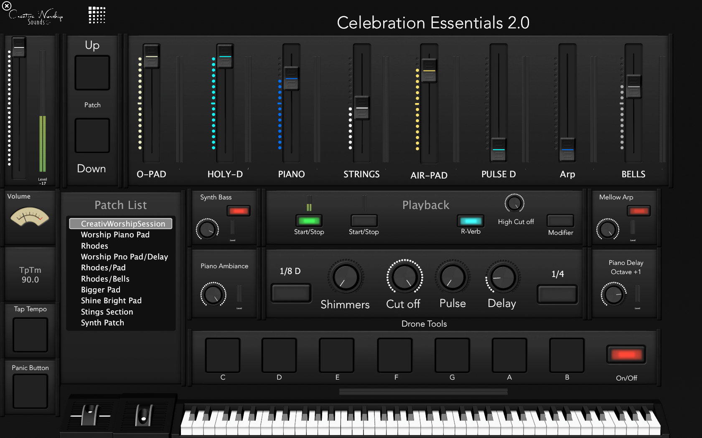Viewport: 702px width, 438px height.
Task: Toggle the red Synth Bass switch
Action: click(x=239, y=211)
